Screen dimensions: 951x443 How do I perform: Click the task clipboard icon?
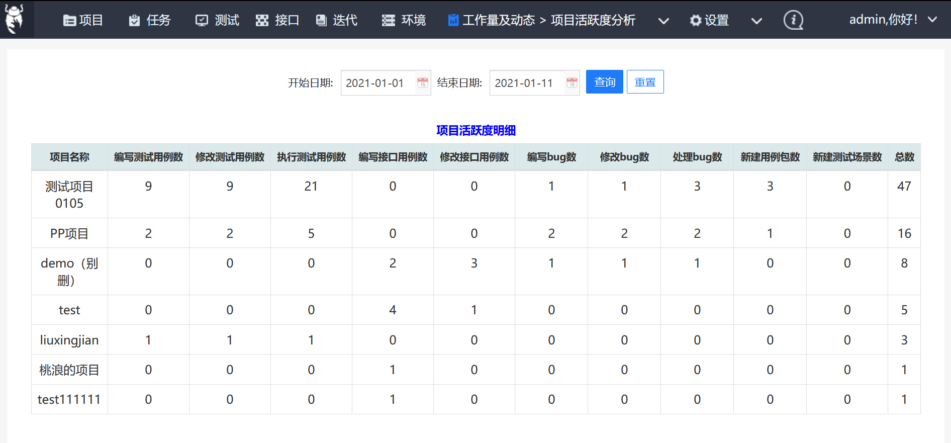134,20
